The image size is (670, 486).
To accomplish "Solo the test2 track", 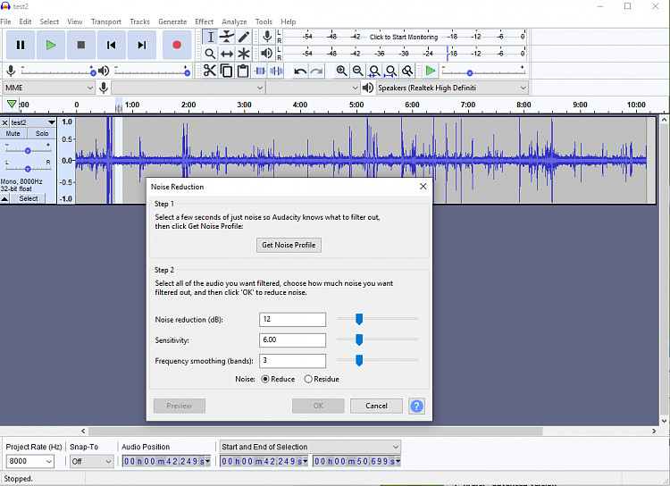I will tap(42, 134).
